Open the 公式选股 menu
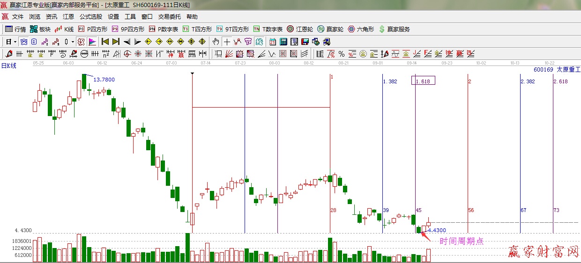581x263 pixels. pyautogui.click(x=90, y=17)
